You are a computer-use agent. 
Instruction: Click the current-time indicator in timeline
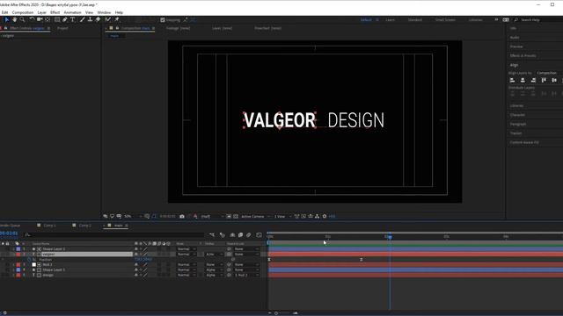390,237
